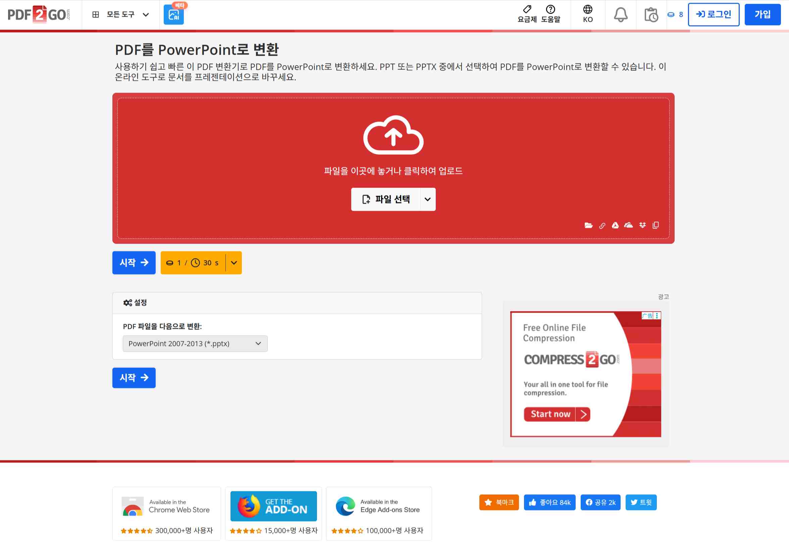Import from Google Drive icon
This screenshot has height=544, width=789.
(615, 225)
